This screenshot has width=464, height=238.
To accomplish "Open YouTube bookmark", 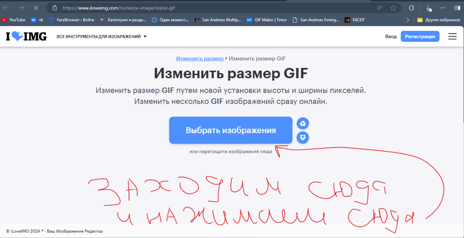I will pos(14,20).
